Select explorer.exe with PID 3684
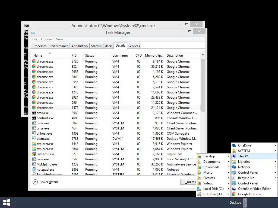The height and width of the screenshot is (208, 278). (116, 149)
